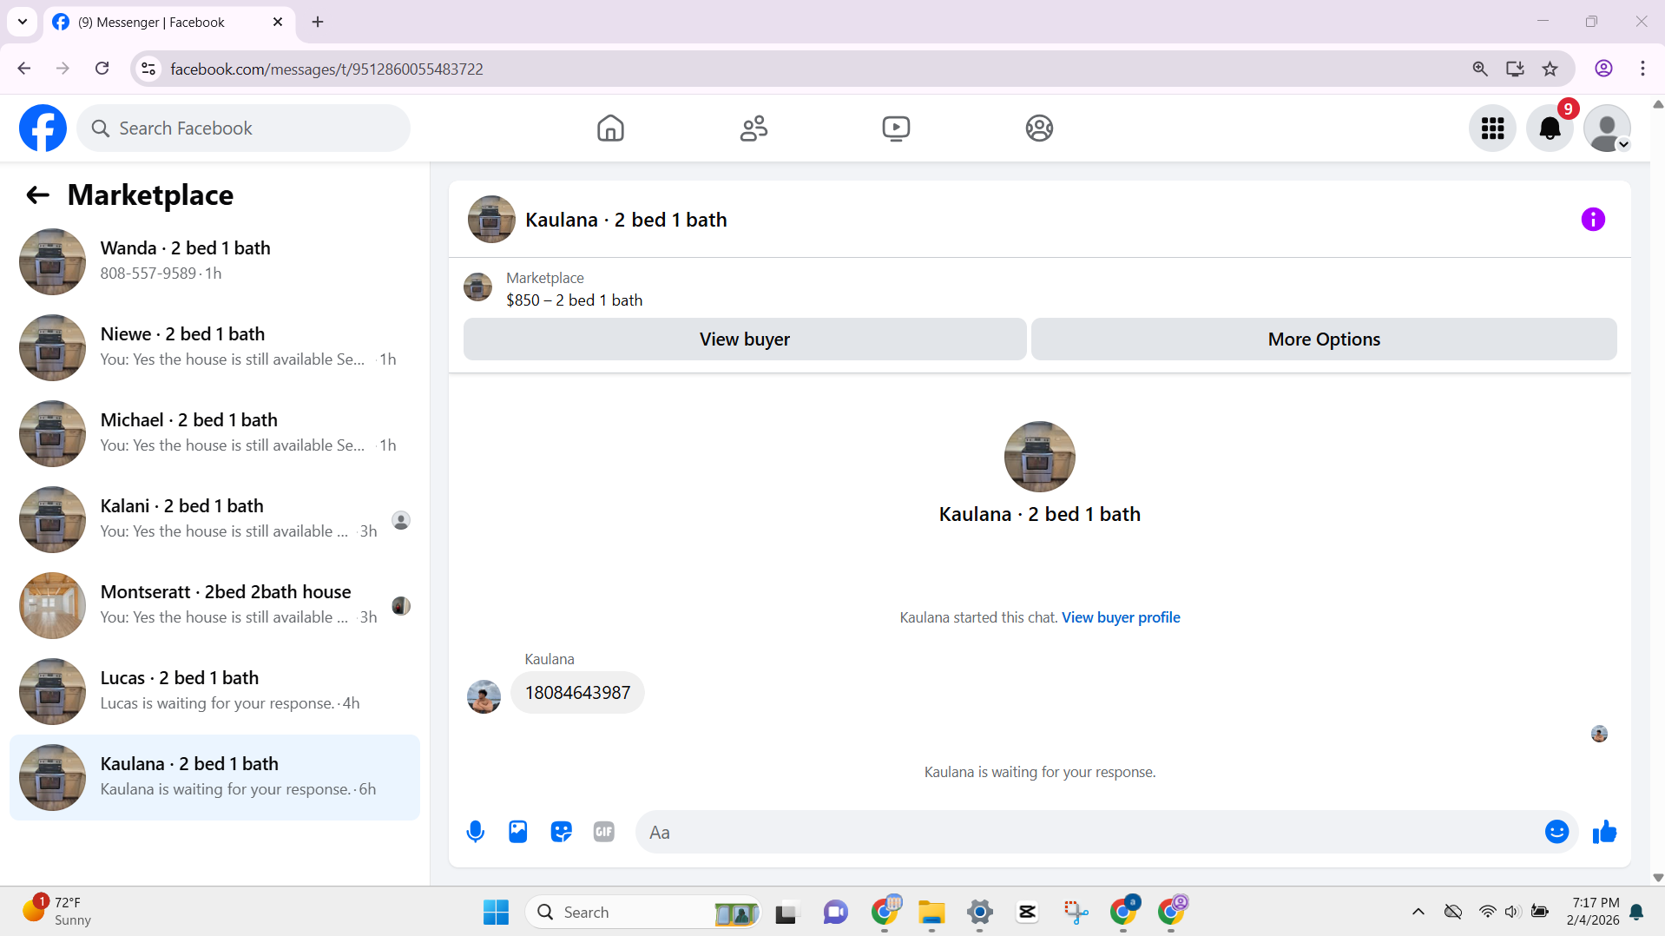Close the Messenger Facebook tab
Screen dimensions: 1665x936
[278, 22]
